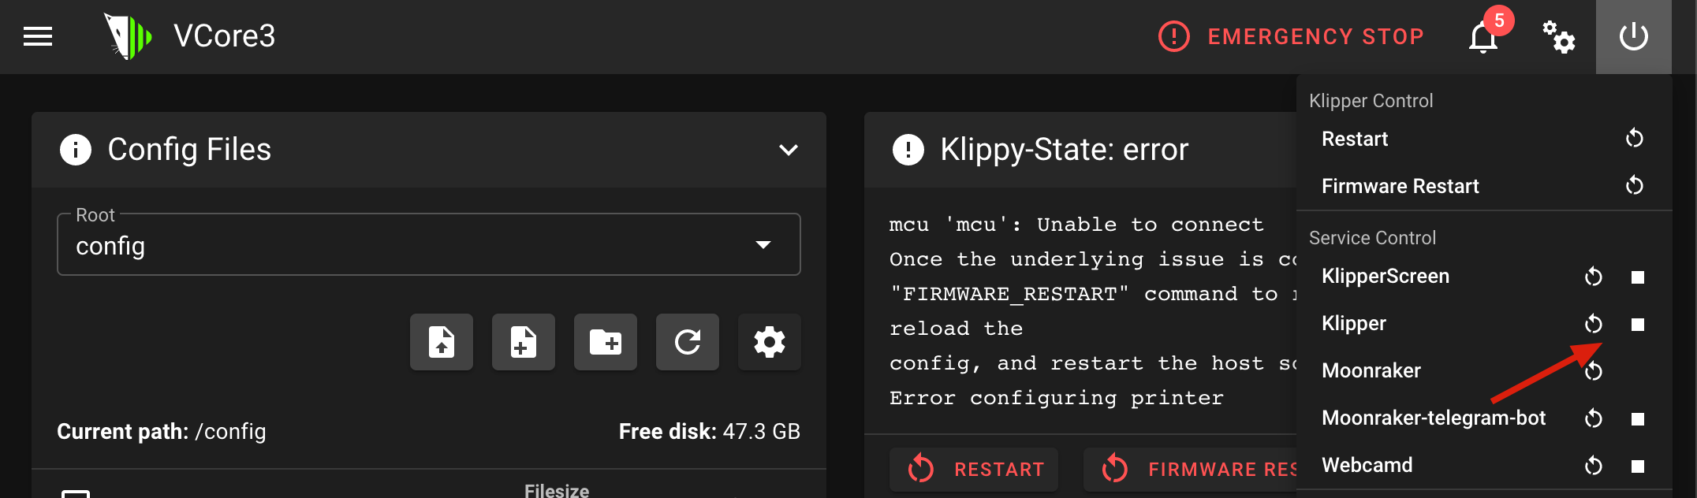
Task: Open the interface settings gears icon
Action: coord(1558,37)
